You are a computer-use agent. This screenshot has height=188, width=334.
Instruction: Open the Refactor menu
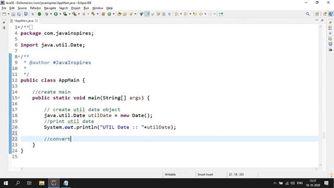coord(35,8)
